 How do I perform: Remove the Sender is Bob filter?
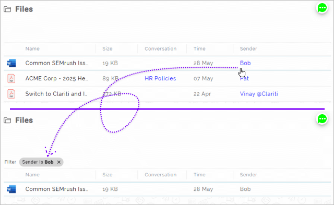point(59,162)
